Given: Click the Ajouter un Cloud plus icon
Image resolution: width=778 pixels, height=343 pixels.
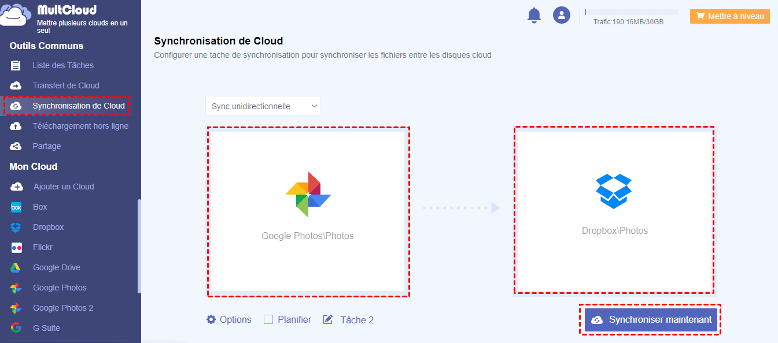Looking at the screenshot, I should tap(16, 187).
